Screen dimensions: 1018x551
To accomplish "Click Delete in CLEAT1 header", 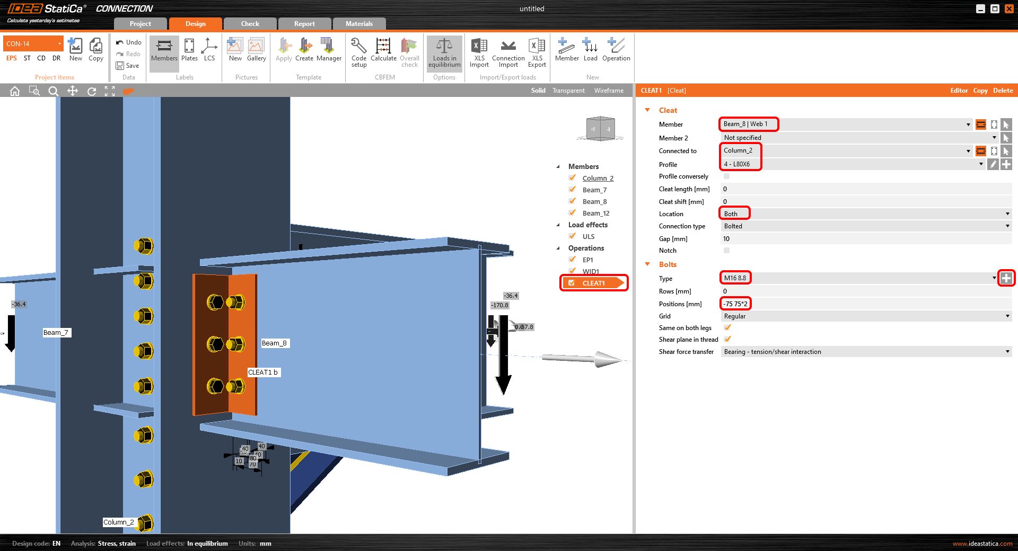I will point(1003,91).
